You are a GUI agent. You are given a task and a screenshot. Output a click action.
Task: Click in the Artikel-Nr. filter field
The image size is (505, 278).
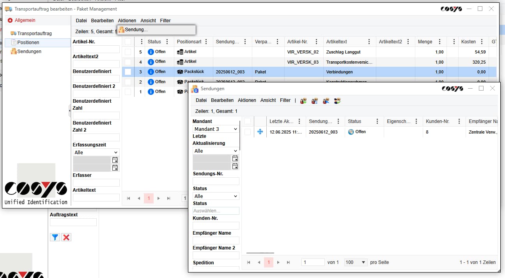click(x=96, y=49)
